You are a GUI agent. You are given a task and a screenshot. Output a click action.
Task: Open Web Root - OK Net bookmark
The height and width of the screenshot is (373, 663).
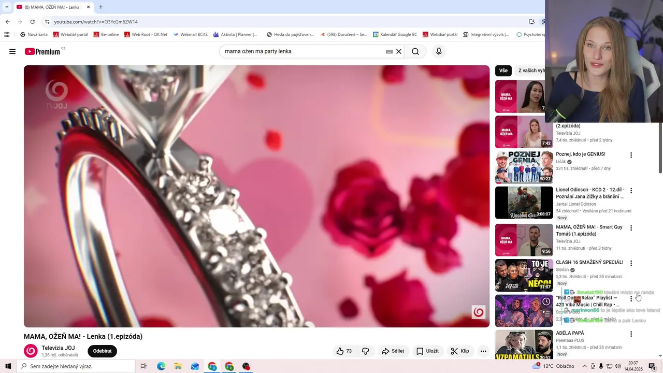[x=146, y=35]
